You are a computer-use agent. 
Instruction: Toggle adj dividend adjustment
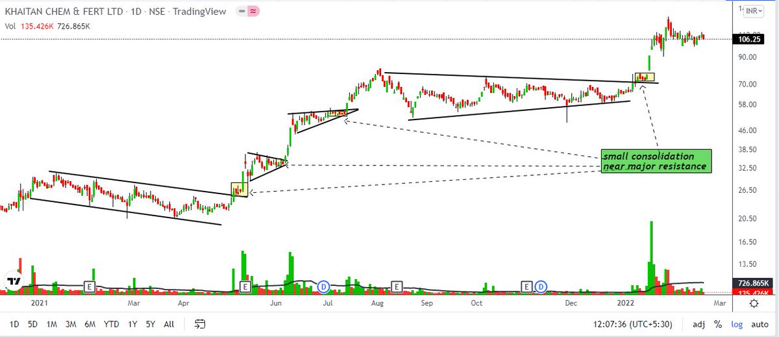699,324
